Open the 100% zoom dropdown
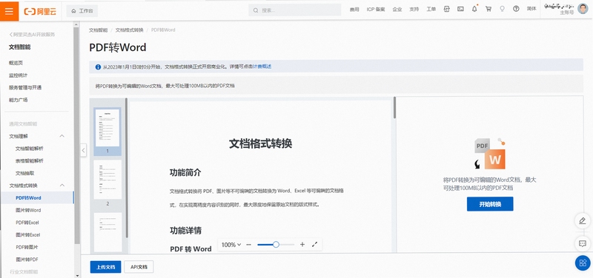 click(231, 245)
